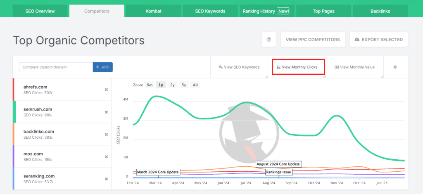This screenshot has width=423, height=194.
Task: Click SEO Clicks: 502k under ahrefs.com
Action: 38,93
